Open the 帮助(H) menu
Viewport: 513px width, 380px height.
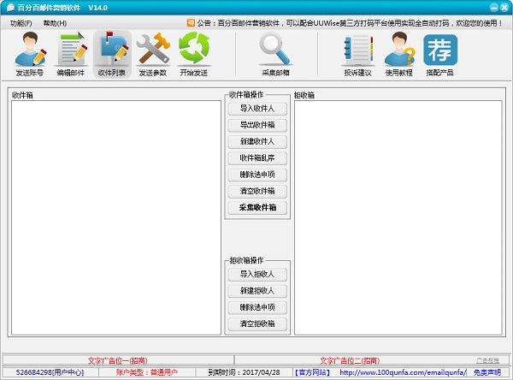pyautogui.click(x=55, y=23)
